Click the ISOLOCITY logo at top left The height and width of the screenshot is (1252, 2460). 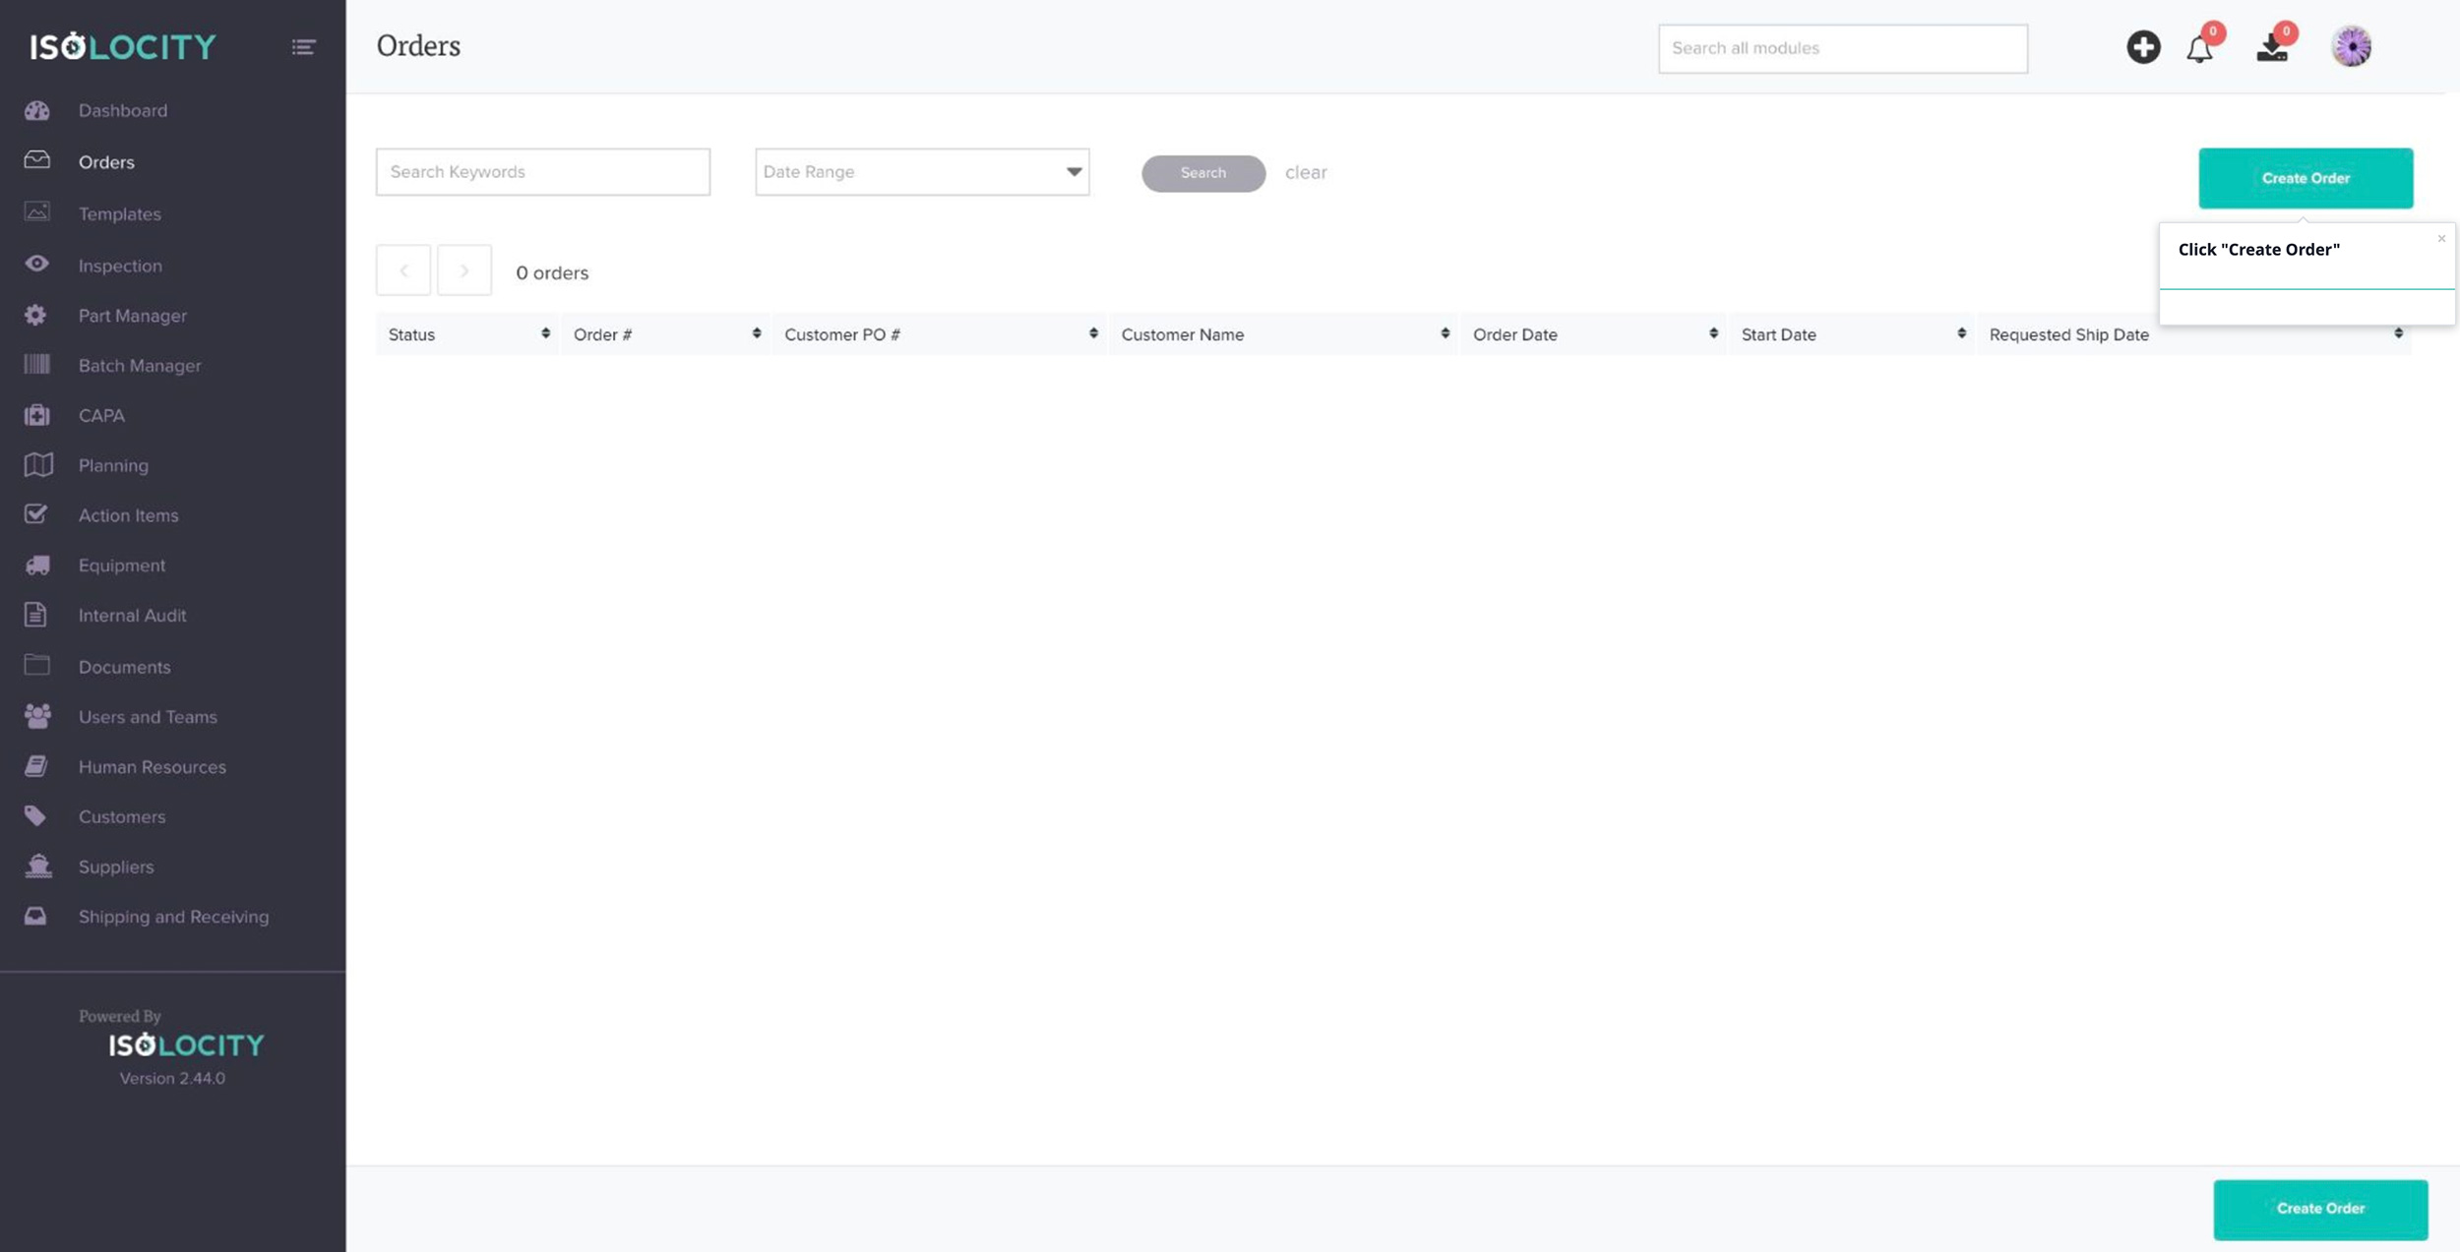(x=123, y=46)
